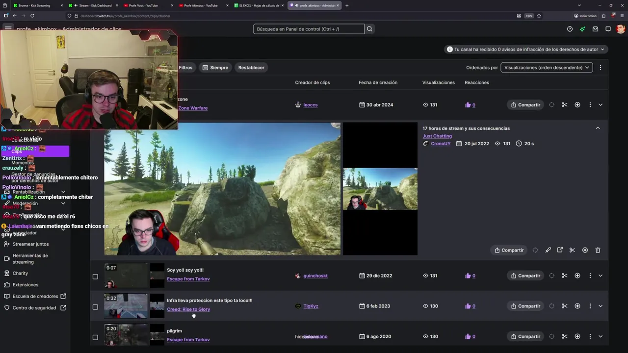The image size is (628, 353).
Task: Delete expanded clip with trash icon
Action: 598,250
